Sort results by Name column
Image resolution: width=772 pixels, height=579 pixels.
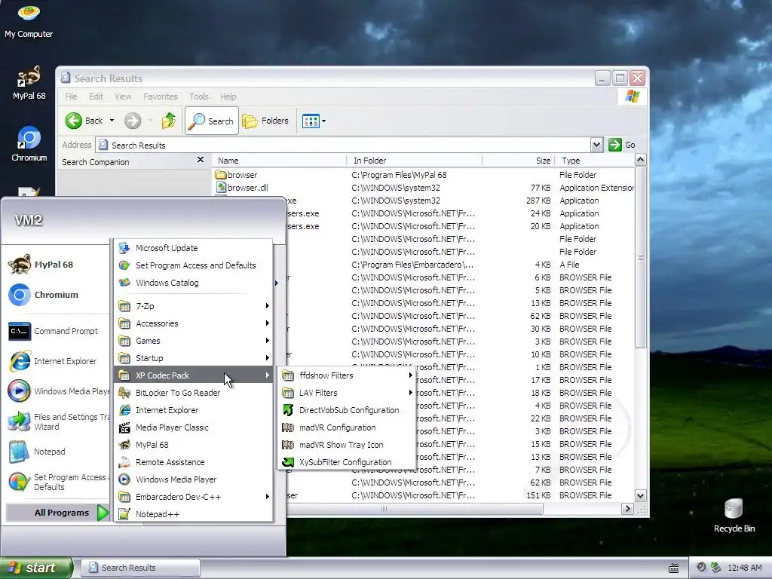[280, 161]
